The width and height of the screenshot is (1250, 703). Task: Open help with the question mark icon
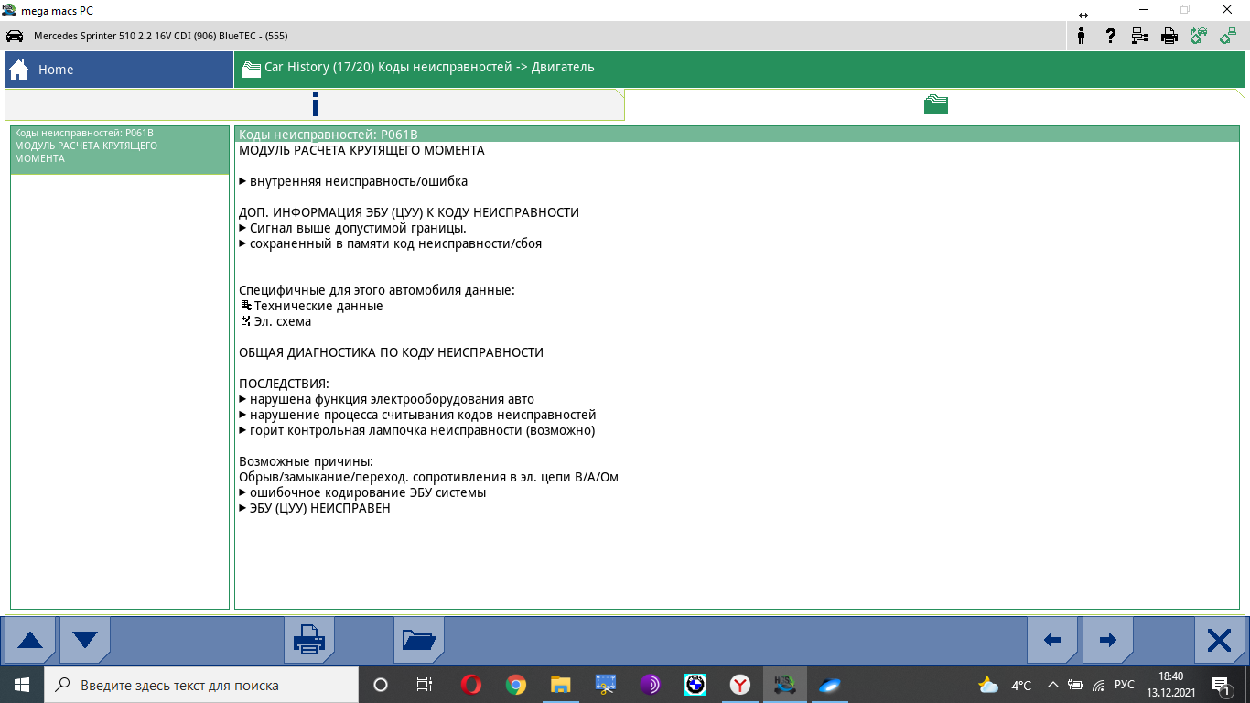(1110, 36)
